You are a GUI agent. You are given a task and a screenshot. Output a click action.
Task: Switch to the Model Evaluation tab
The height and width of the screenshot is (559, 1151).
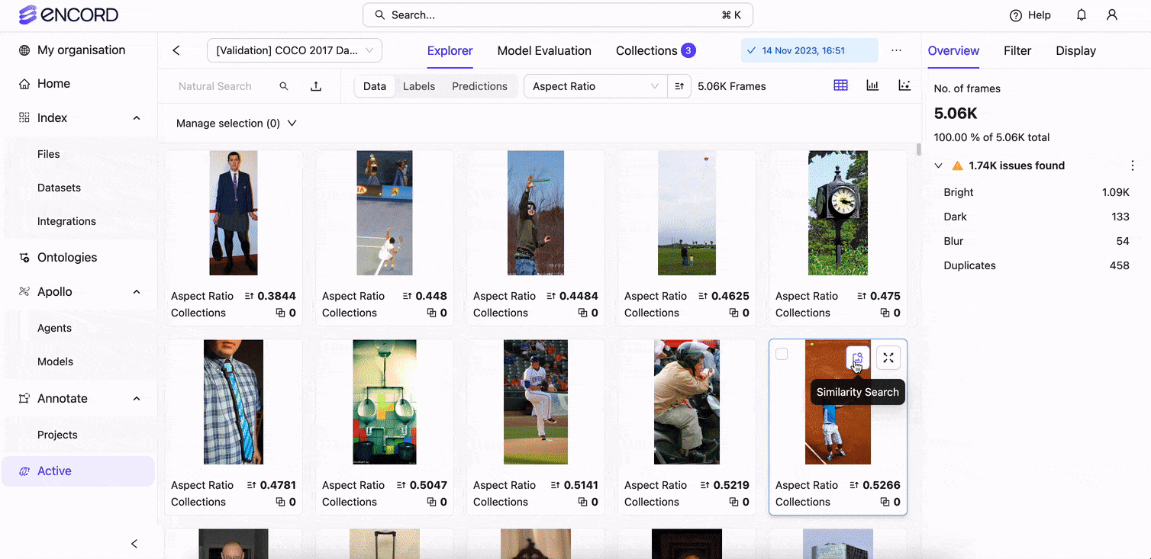[544, 50]
